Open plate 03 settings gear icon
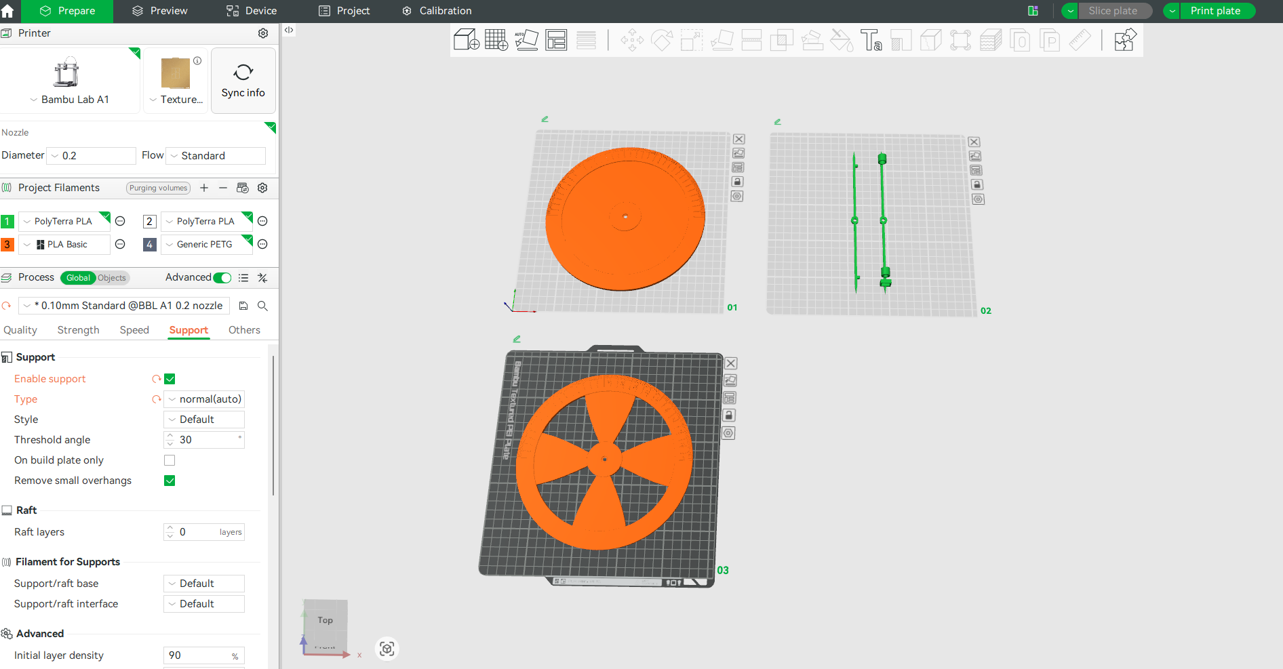The image size is (1283, 669). click(728, 433)
